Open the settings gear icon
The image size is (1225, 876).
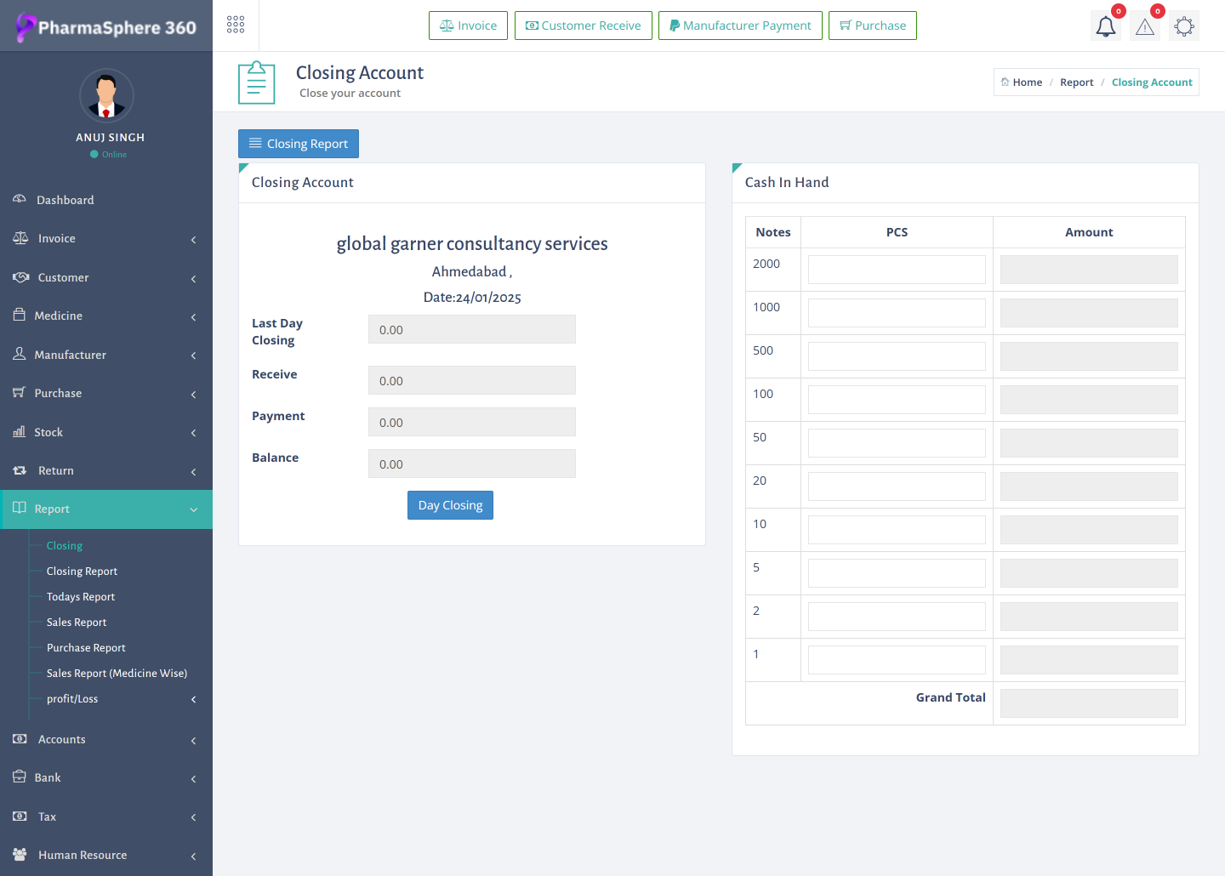click(1183, 26)
